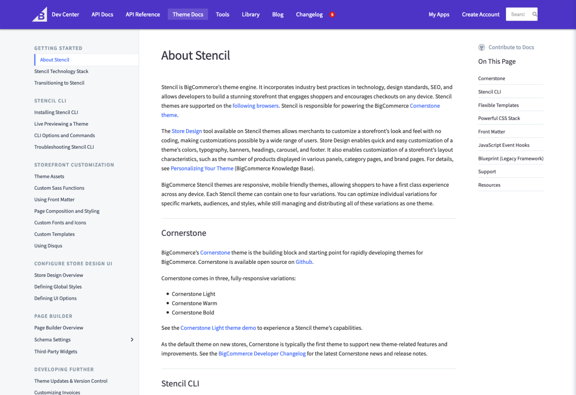Image resolution: width=576 pixels, height=395 pixels.
Task: Expand the Schema Settings chevron
Action: pyautogui.click(x=132, y=340)
